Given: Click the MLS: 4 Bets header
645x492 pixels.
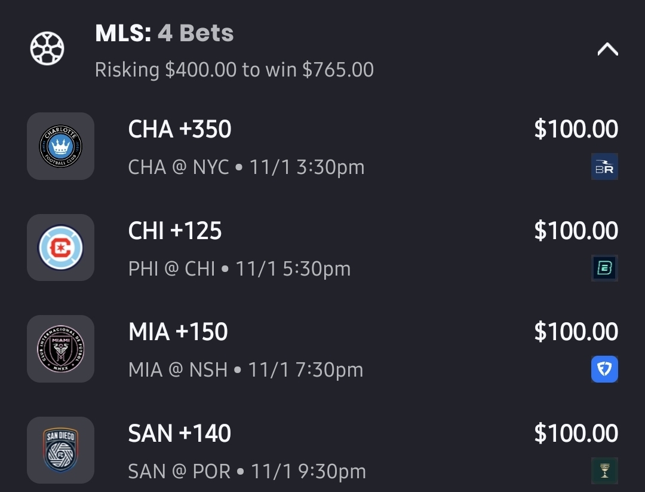Looking at the screenshot, I should coord(164,33).
